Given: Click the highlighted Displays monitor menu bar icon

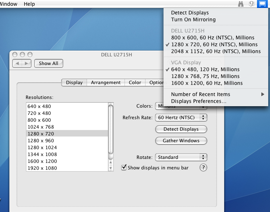Looking at the screenshot, I should pos(262,4).
